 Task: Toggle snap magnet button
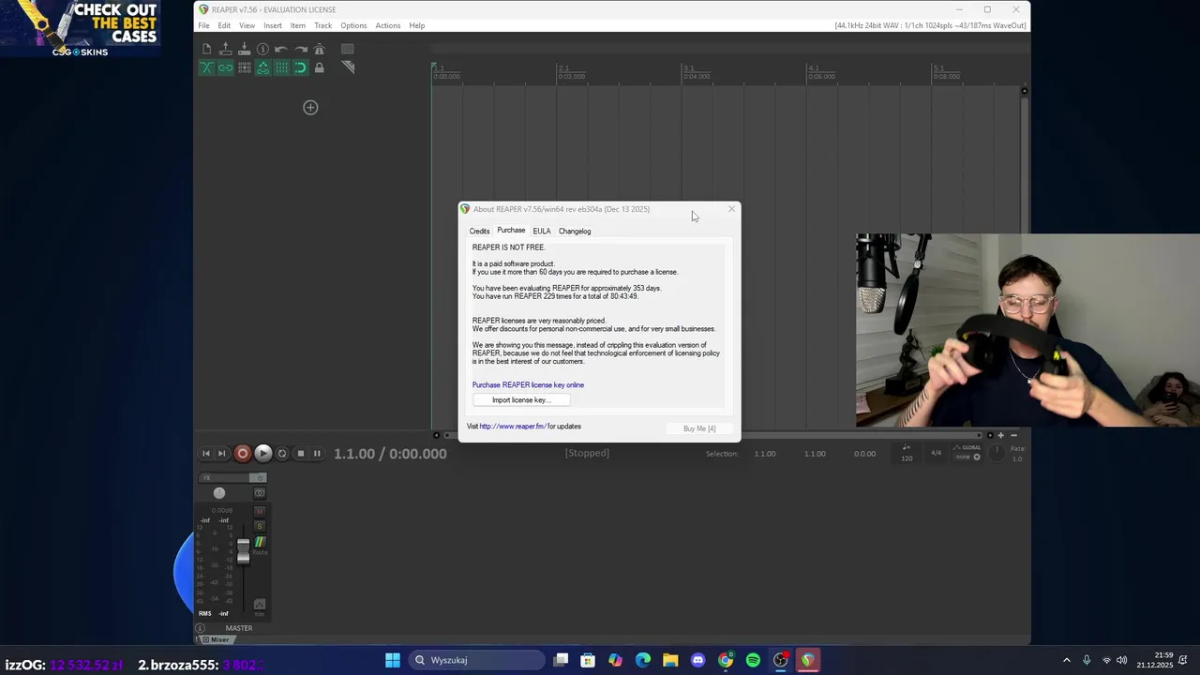pyautogui.click(x=300, y=67)
